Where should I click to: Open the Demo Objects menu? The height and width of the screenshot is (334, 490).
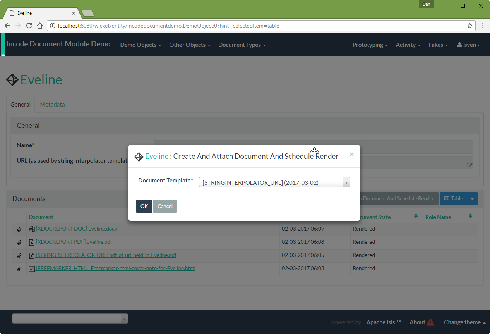pos(141,45)
